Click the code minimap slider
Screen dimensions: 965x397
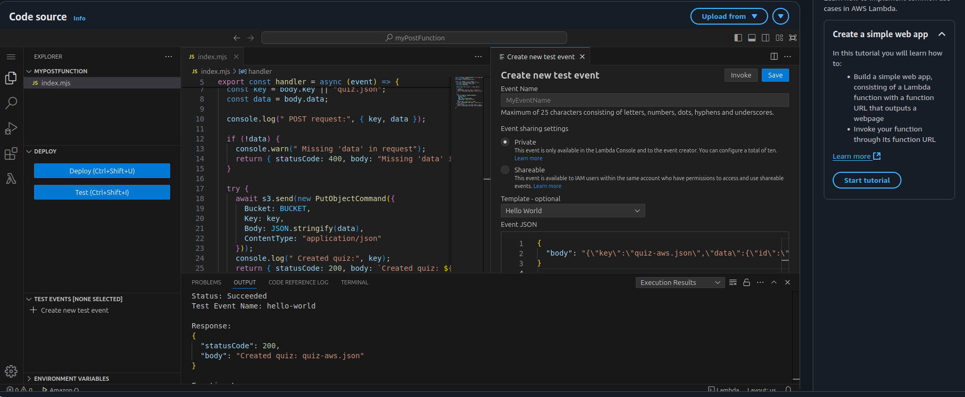click(x=468, y=92)
